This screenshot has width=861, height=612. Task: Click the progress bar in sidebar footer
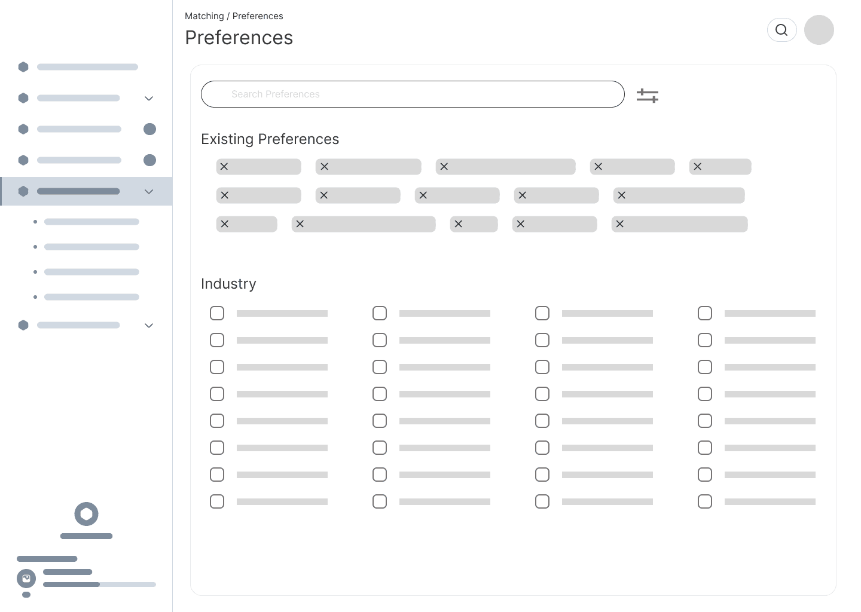click(99, 585)
